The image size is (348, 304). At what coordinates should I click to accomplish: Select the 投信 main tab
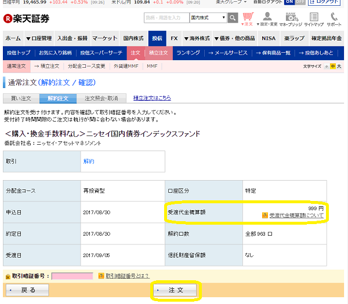point(157,38)
